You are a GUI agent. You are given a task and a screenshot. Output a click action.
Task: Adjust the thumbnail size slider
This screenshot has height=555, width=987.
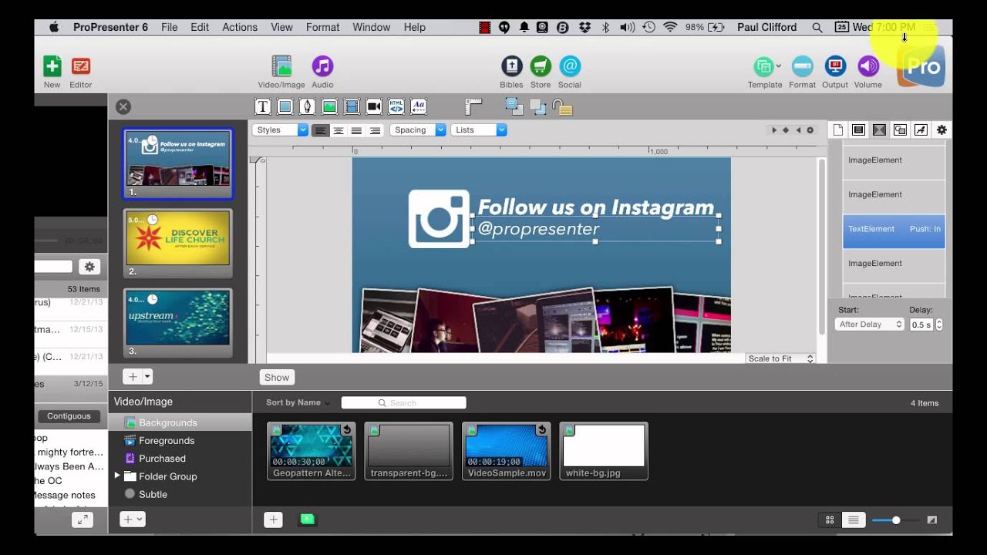tap(896, 520)
